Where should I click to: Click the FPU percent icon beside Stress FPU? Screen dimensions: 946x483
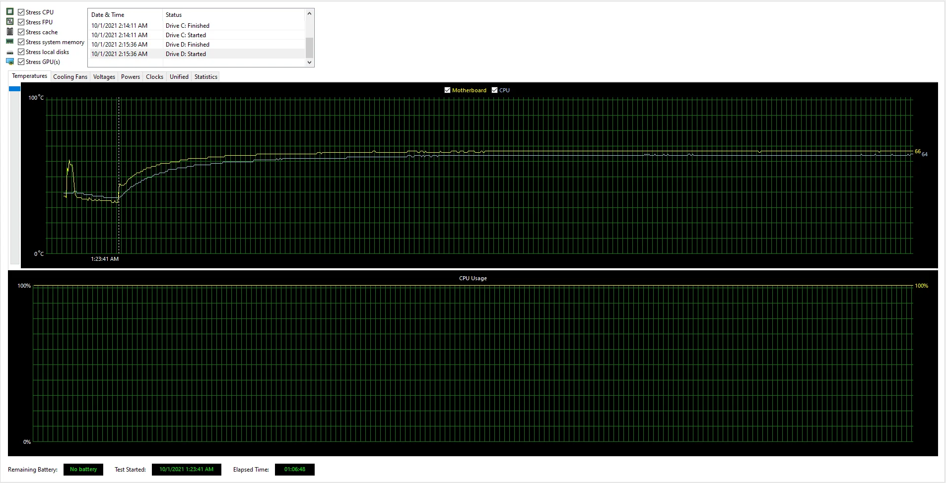(10, 21)
